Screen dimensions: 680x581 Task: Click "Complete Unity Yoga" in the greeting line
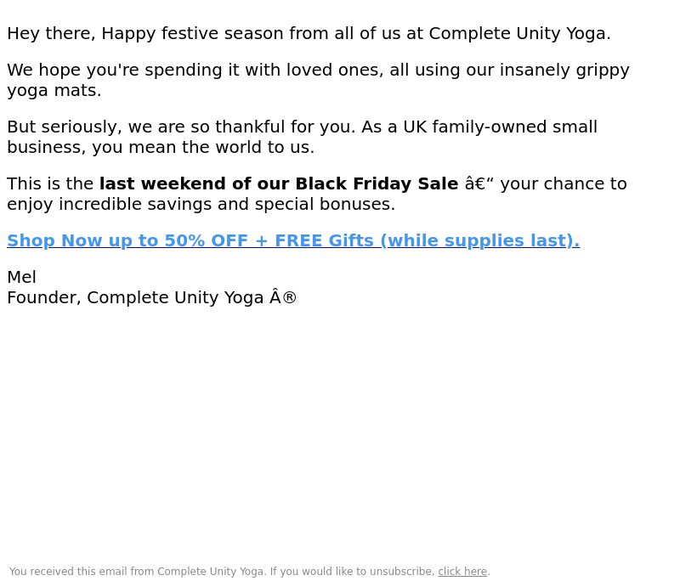pos(518,33)
